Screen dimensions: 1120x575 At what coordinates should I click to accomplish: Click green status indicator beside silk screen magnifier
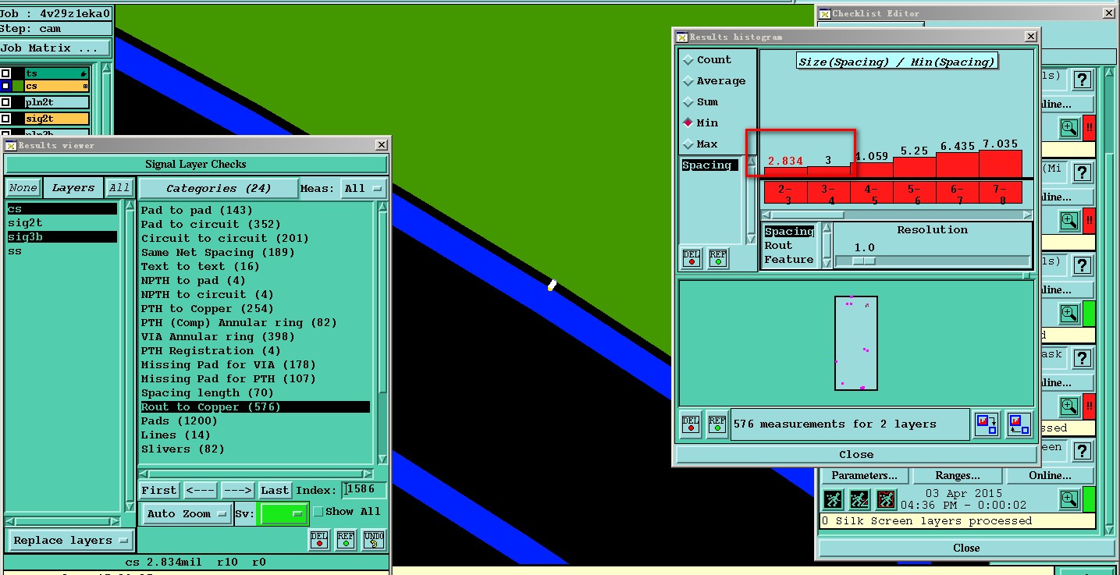1089,499
